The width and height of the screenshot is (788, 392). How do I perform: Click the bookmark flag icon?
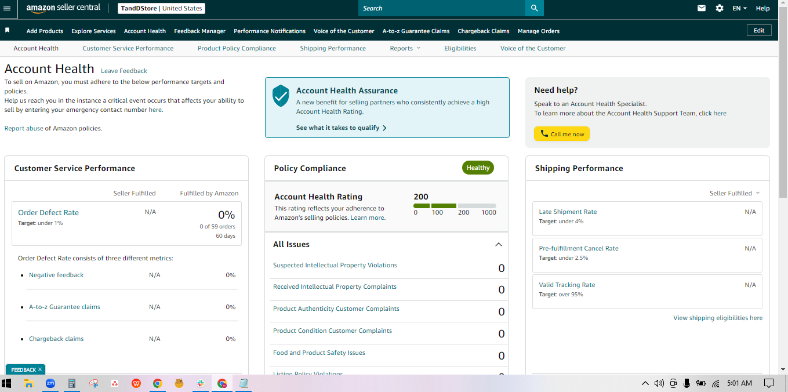8,30
